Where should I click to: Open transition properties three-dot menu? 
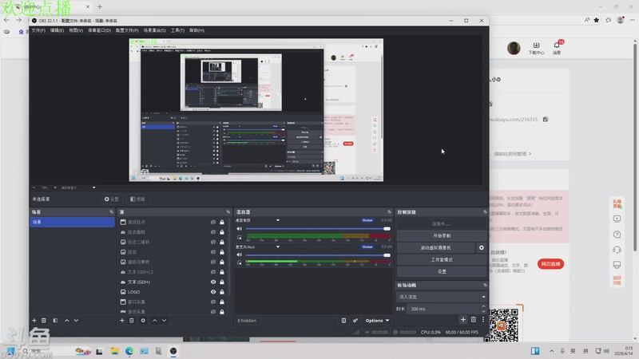[x=483, y=320]
